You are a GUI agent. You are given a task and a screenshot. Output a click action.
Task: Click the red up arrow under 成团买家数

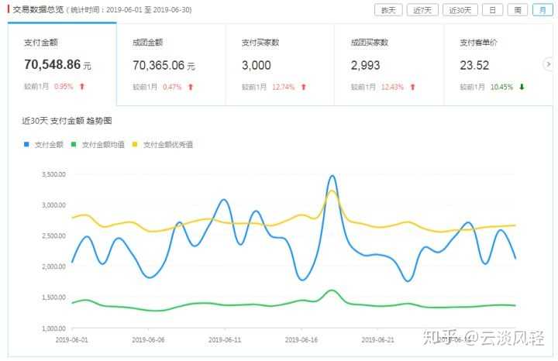click(x=412, y=87)
